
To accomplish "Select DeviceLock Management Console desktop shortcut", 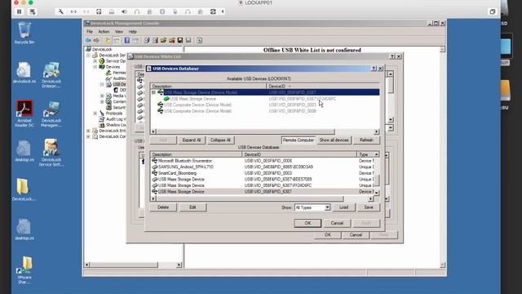I will (x=51, y=114).
